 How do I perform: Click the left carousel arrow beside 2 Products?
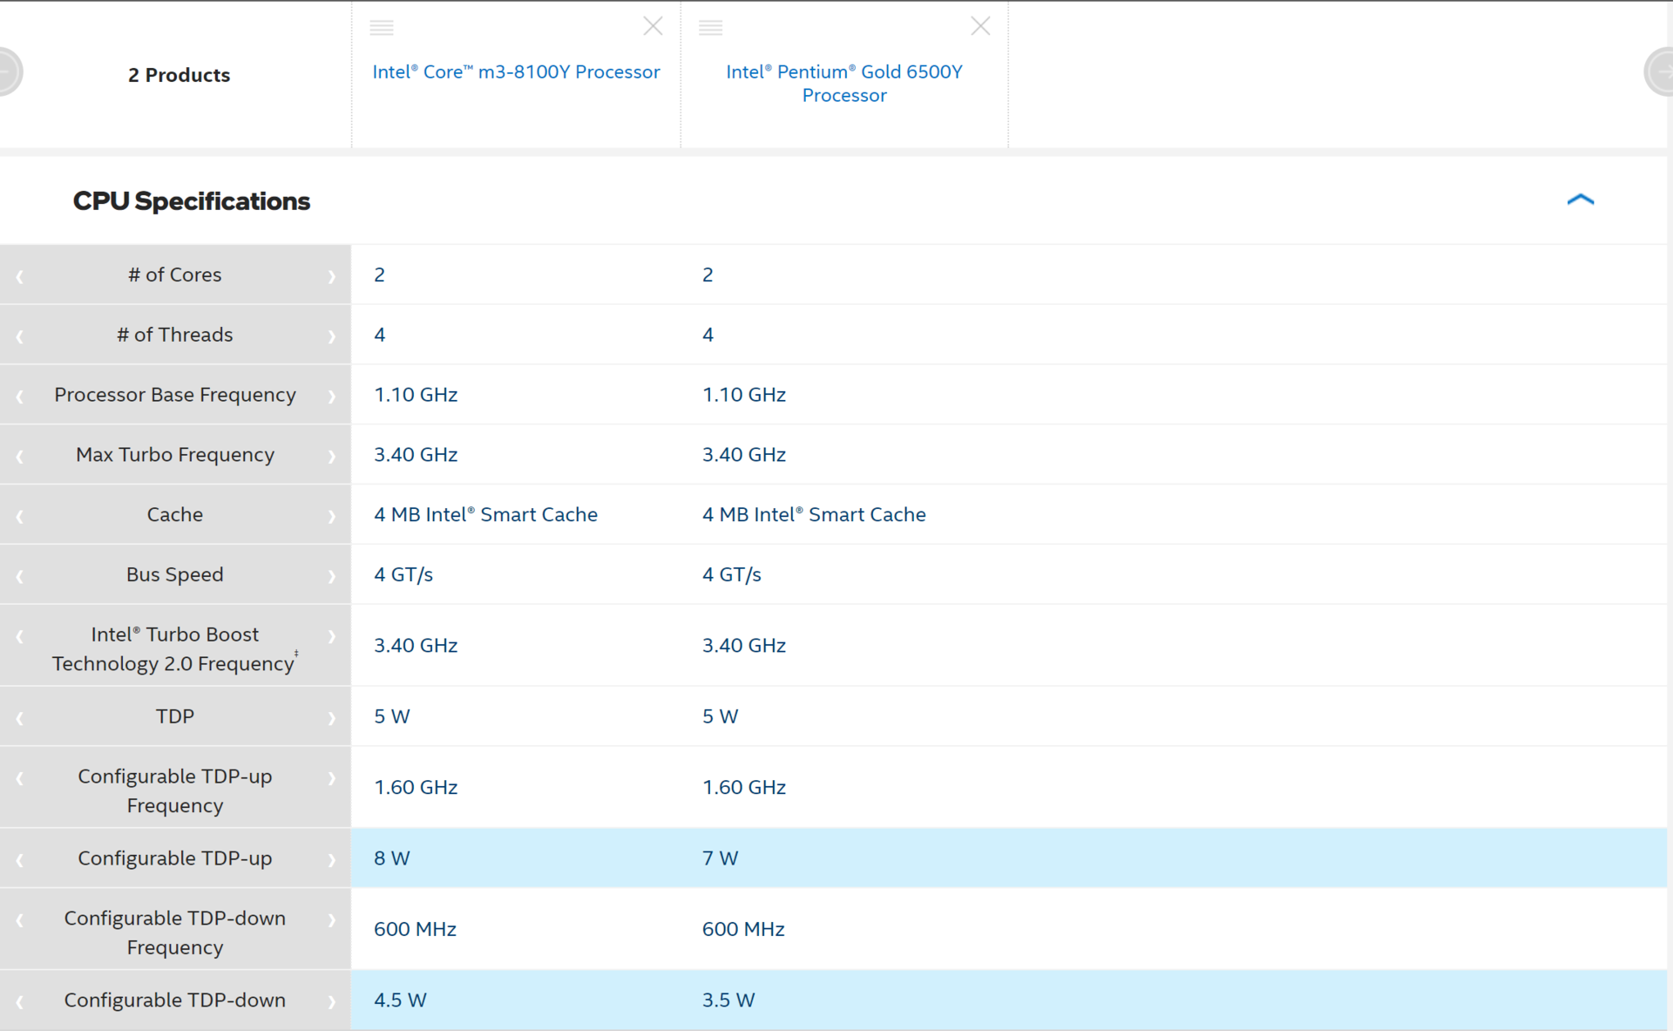[9, 71]
